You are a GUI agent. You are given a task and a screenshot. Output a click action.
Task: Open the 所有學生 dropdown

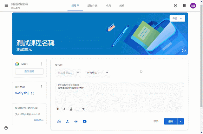[97, 73]
